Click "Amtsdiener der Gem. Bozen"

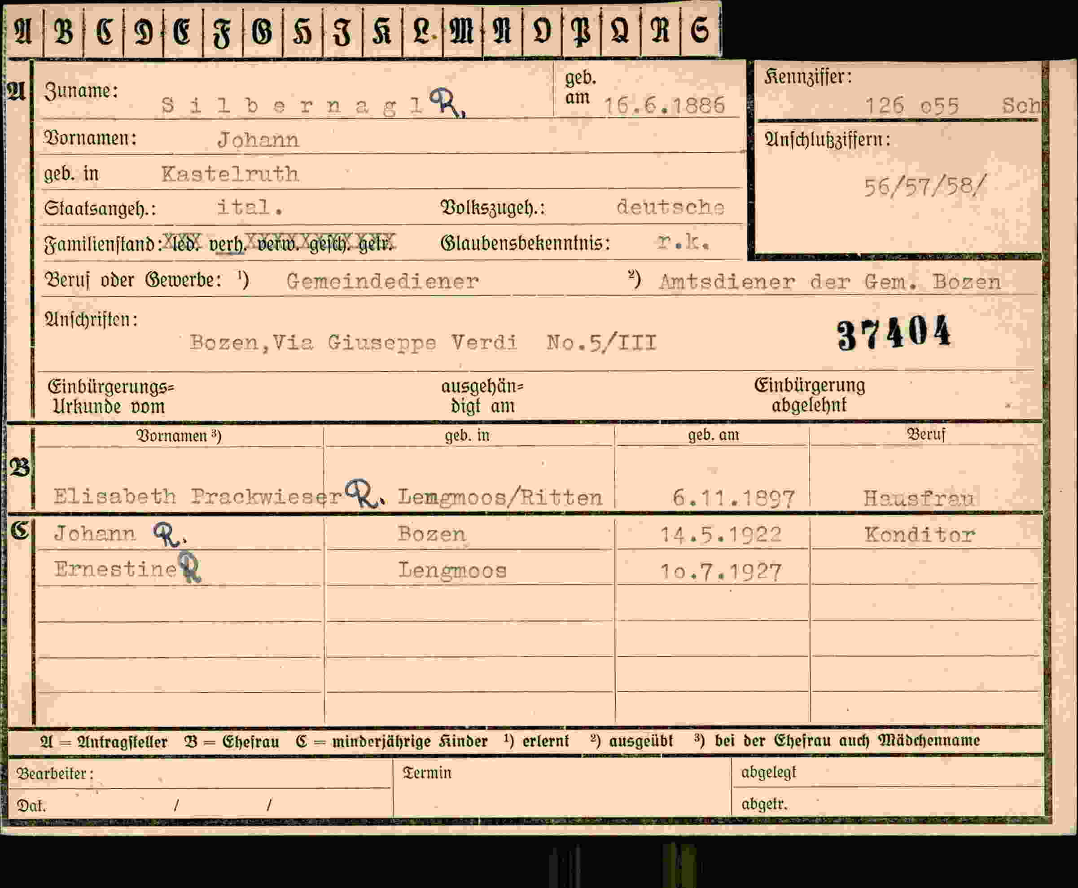[x=829, y=282]
